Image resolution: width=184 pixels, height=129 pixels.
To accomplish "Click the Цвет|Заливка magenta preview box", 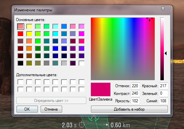I will [101, 90].
